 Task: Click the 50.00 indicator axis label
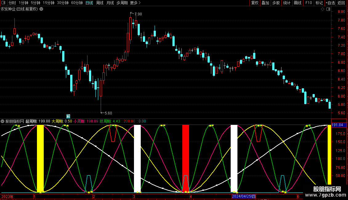340,175
